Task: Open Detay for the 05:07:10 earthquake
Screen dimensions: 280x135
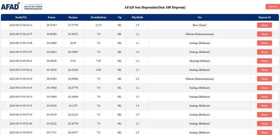Action: 265,114
